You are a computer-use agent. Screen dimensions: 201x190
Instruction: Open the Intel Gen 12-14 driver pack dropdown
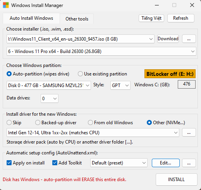tap(93, 133)
